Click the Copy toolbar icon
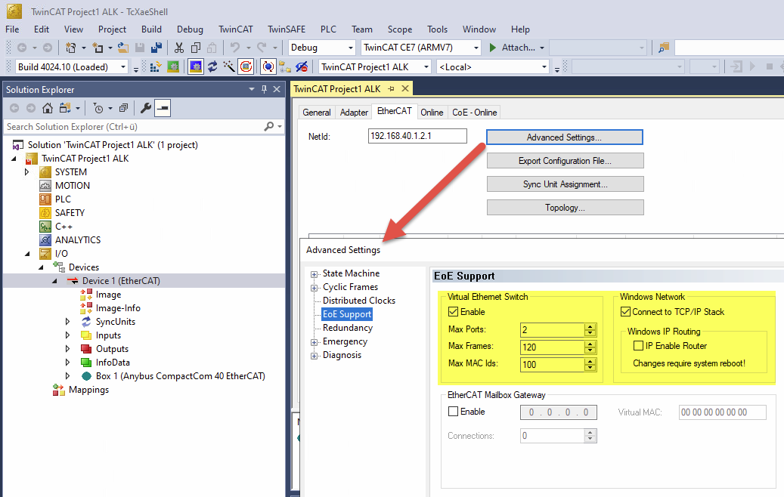 pyautogui.click(x=196, y=48)
